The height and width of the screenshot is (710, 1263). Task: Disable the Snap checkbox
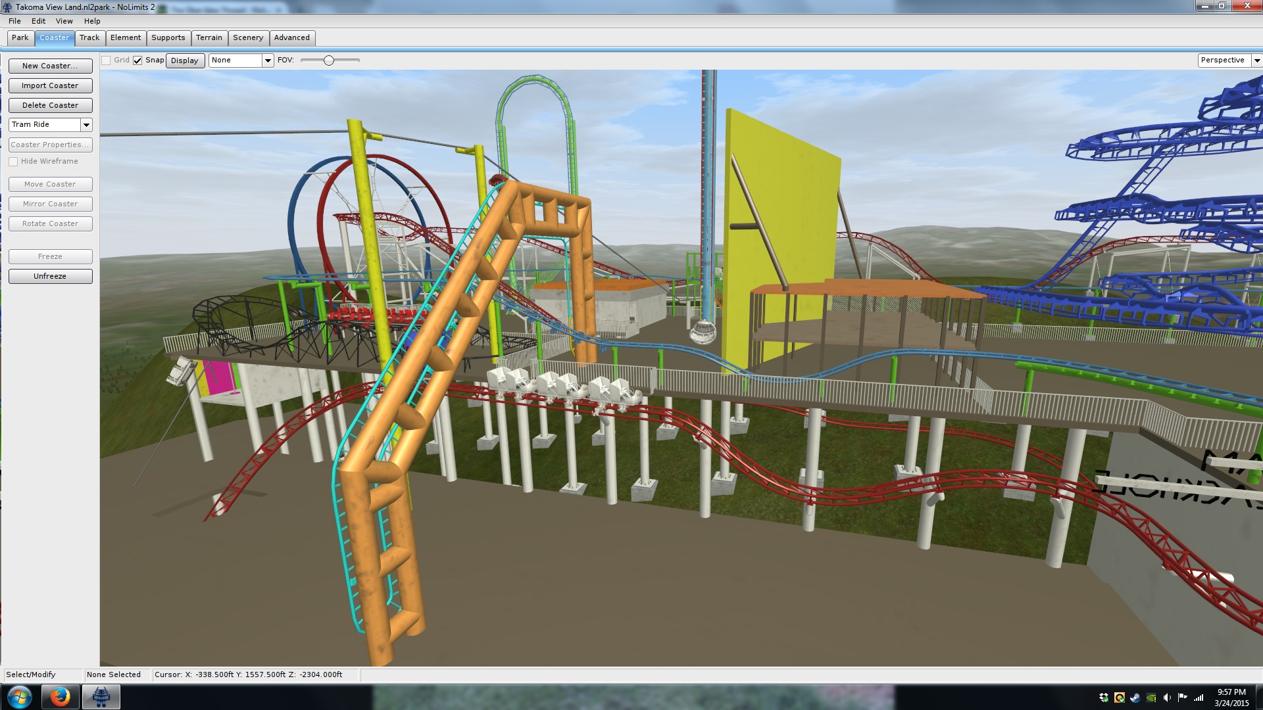click(137, 60)
